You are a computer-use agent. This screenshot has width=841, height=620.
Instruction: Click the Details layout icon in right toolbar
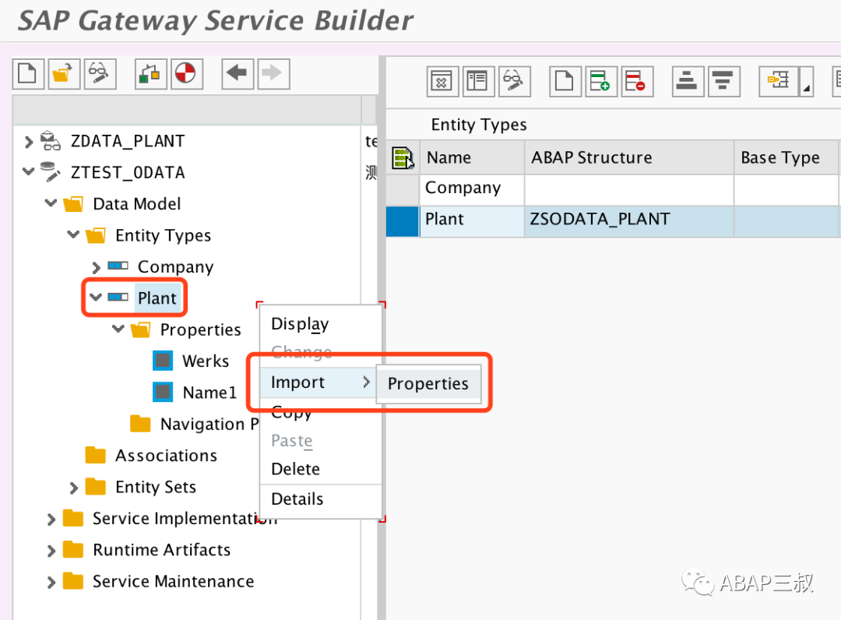(x=478, y=82)
